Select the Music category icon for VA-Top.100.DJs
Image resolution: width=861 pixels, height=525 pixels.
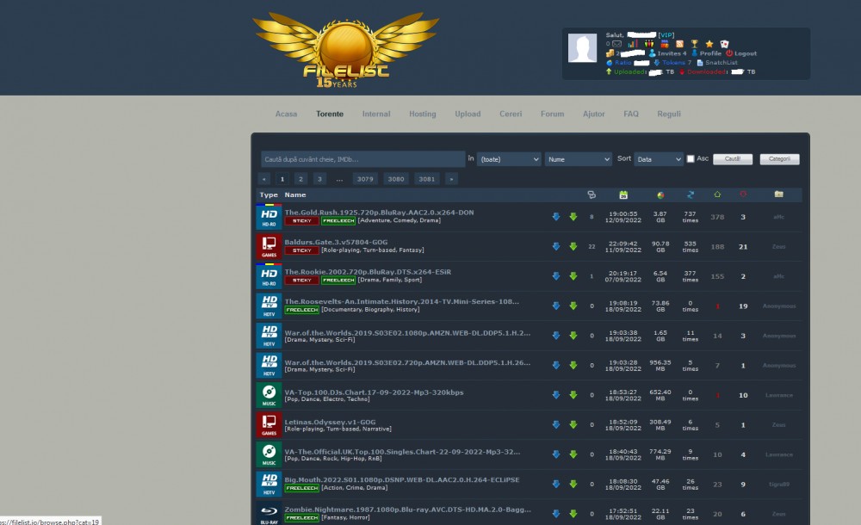click(269, 395)
